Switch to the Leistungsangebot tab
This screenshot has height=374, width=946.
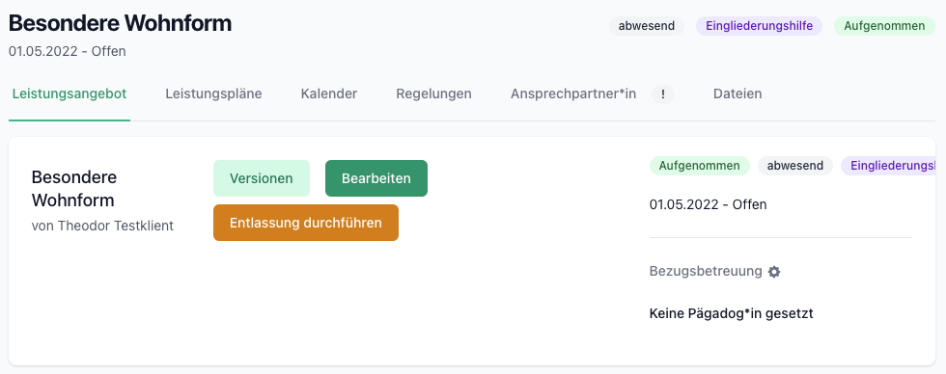(70, 93)
